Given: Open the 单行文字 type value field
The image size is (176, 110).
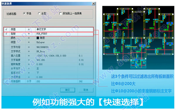Looking at the screenshot, I should tap(56, 29).
